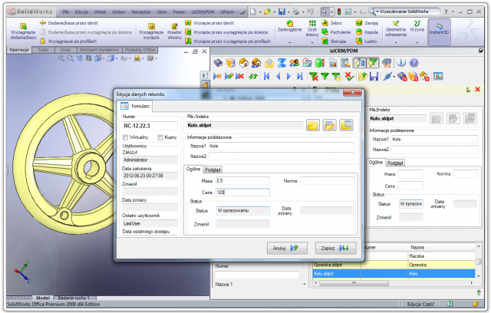Check the Wirtualny checkbox
The image size is (491, 313).
(x=126, y=137)
